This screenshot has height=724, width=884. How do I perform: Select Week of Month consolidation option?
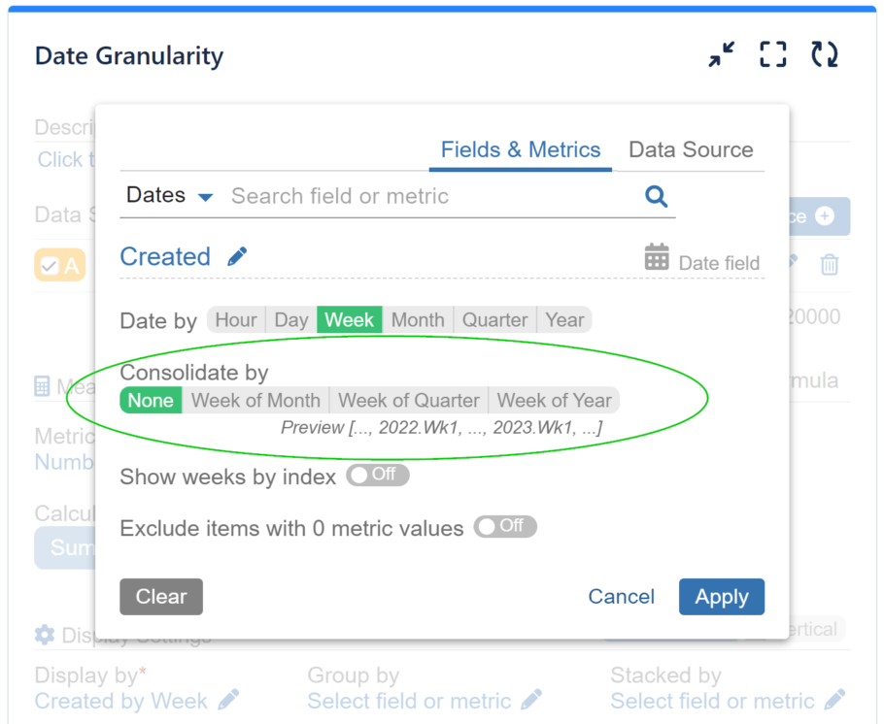pyautogui.click(x=255, y=400)
